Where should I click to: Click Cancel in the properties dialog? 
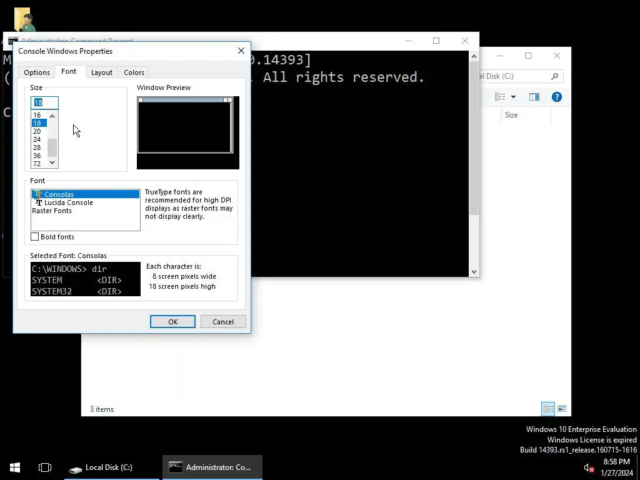tap(223, 322)
